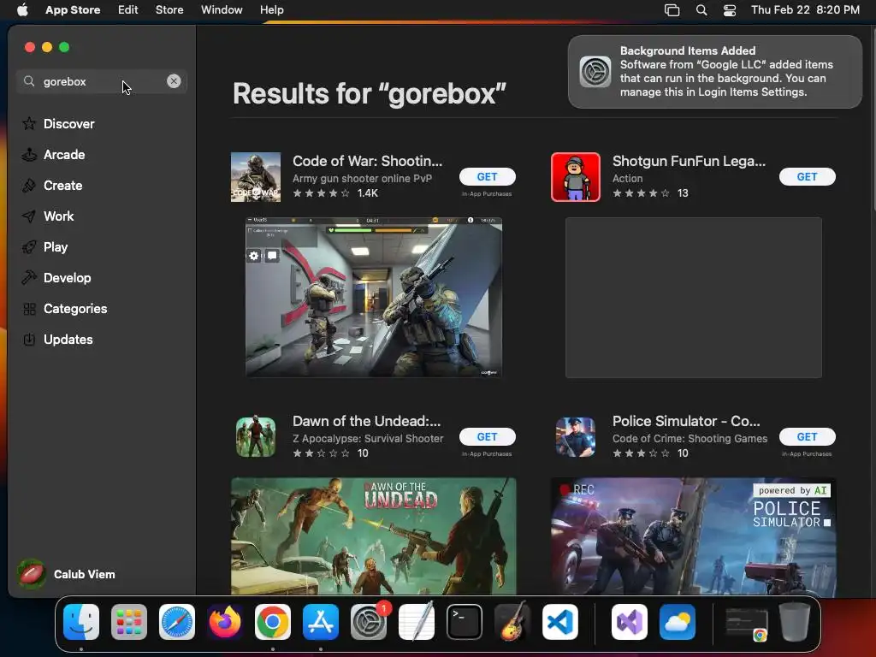876x657 pixels.
Task: View Dawn of the Undead banner image
Action: tap(374, 536)
